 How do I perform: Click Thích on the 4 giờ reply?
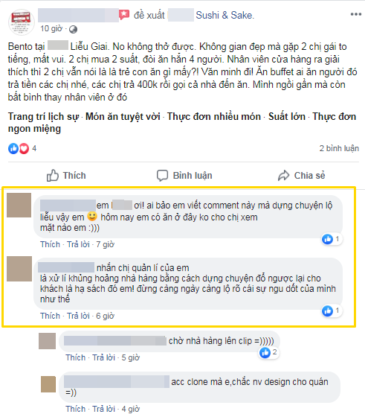(x=75, y=409)
